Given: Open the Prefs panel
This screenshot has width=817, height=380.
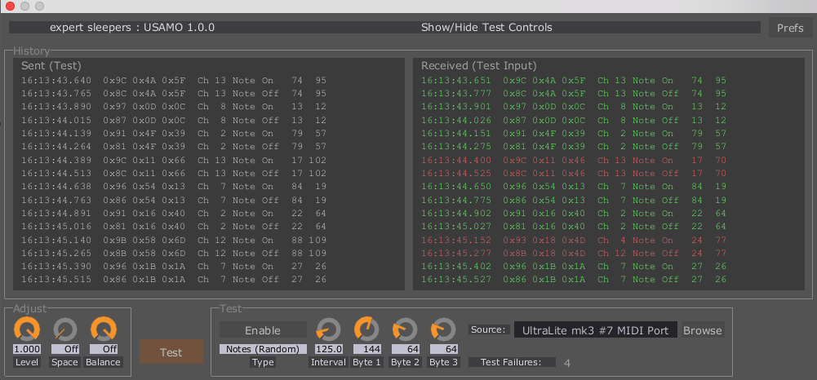Looking at the screenshot, I should pyautogui.click(x=789, y=28).
